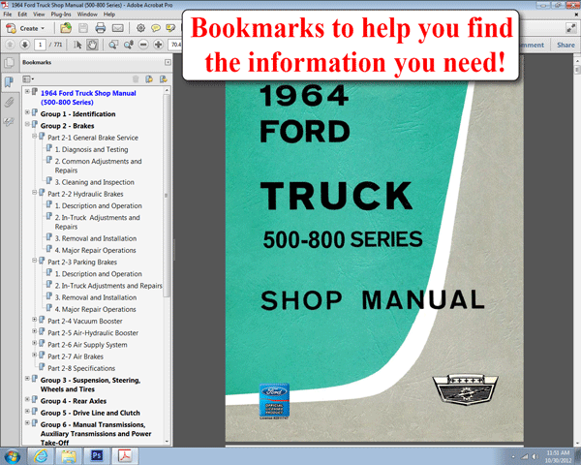
Task: Select the marquee zoom tool
Action: (113, 45)
